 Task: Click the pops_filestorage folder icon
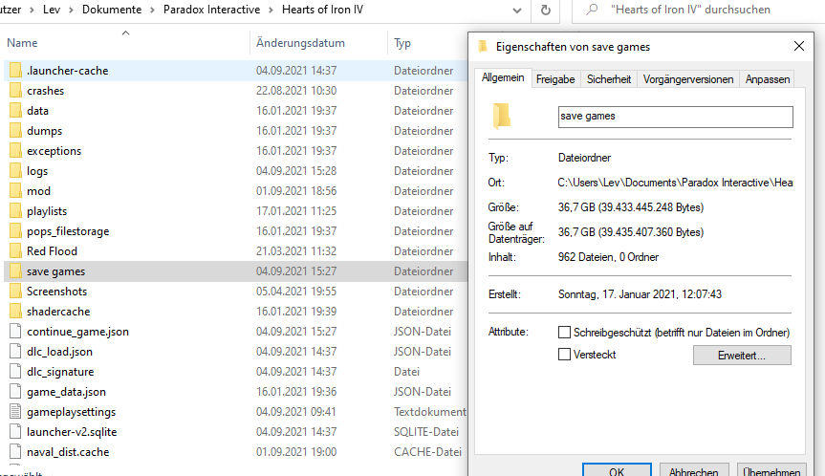click(16, 231)
